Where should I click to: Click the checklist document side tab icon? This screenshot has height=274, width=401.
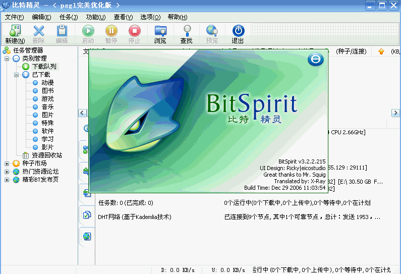point(87,215)
